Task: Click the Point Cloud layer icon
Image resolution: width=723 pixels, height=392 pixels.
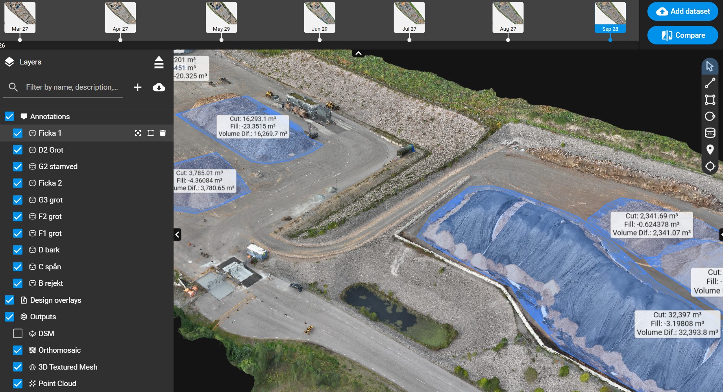Action: coord(33,383)
